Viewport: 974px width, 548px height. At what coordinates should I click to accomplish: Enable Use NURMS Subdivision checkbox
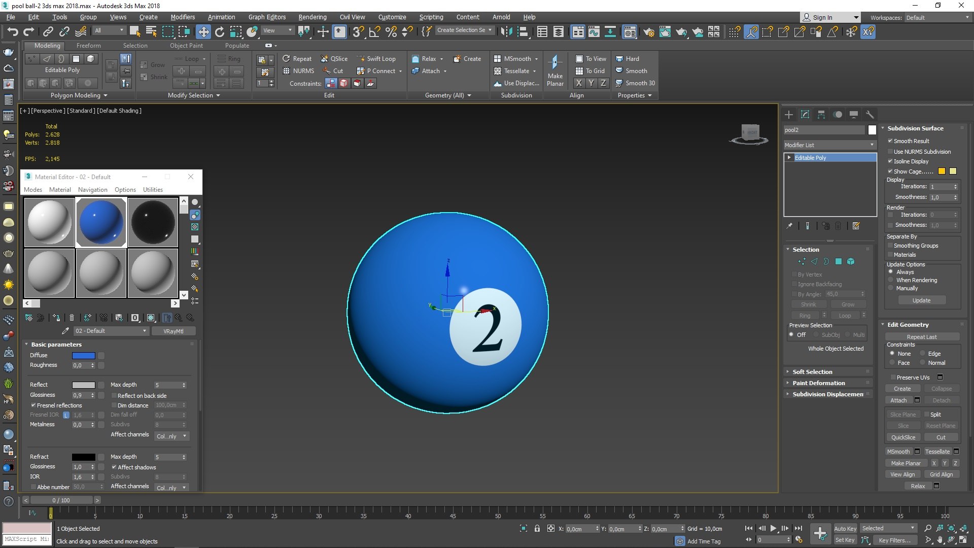[x=890, y=152]
